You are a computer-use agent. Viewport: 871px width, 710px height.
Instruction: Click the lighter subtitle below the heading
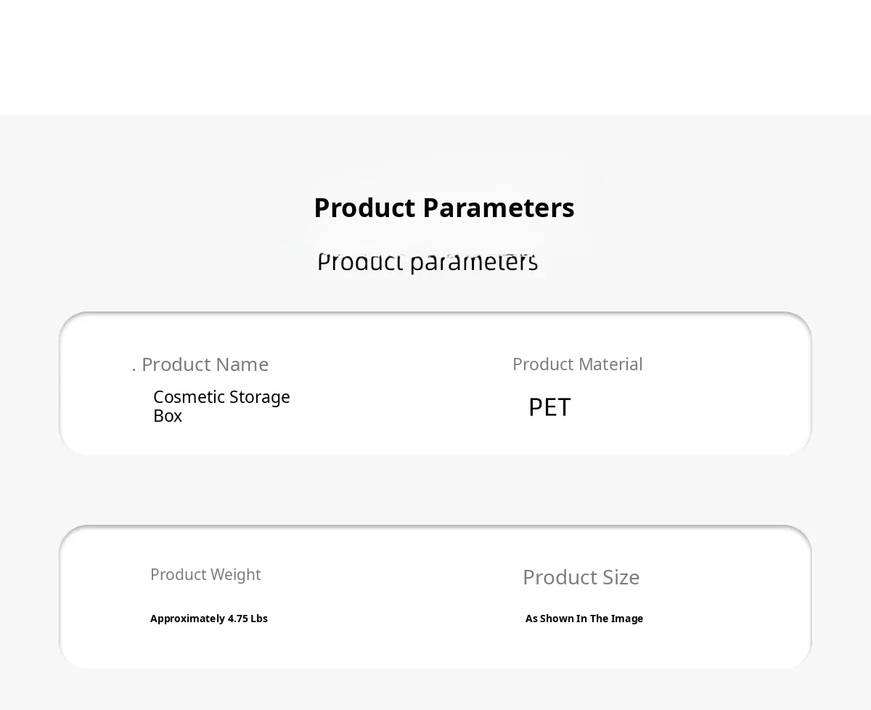428,262
